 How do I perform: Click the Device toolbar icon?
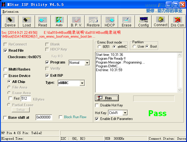coord(10,22)
